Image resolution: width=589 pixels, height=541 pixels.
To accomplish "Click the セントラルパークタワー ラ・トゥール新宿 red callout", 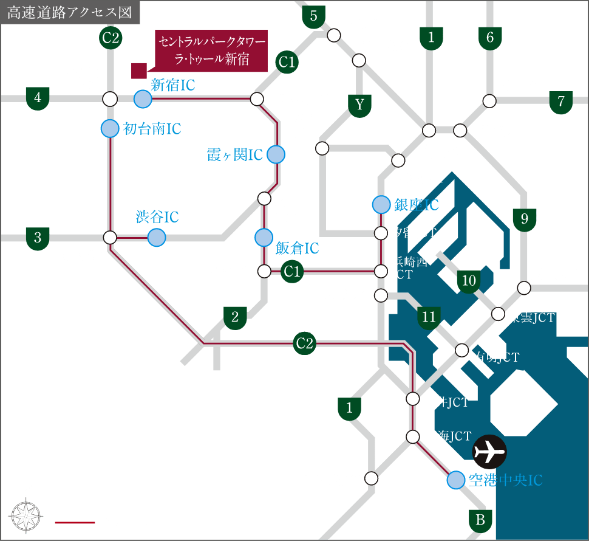I will (x=211, y=50).
